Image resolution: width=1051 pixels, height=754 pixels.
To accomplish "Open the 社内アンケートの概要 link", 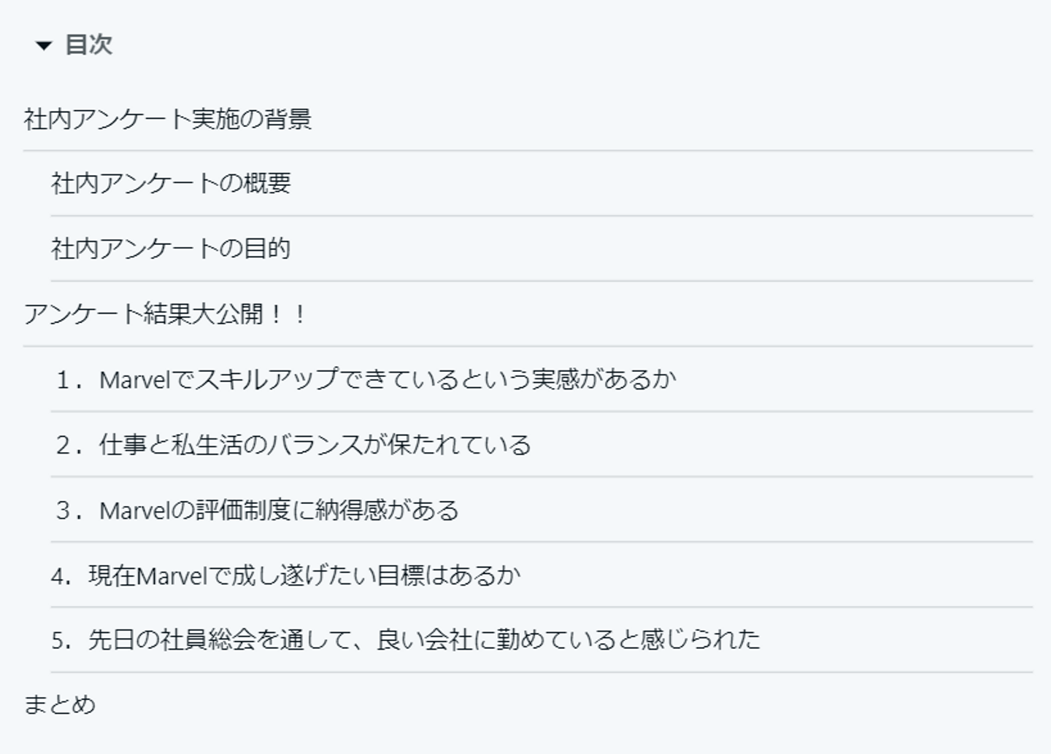I will point(171,184).
